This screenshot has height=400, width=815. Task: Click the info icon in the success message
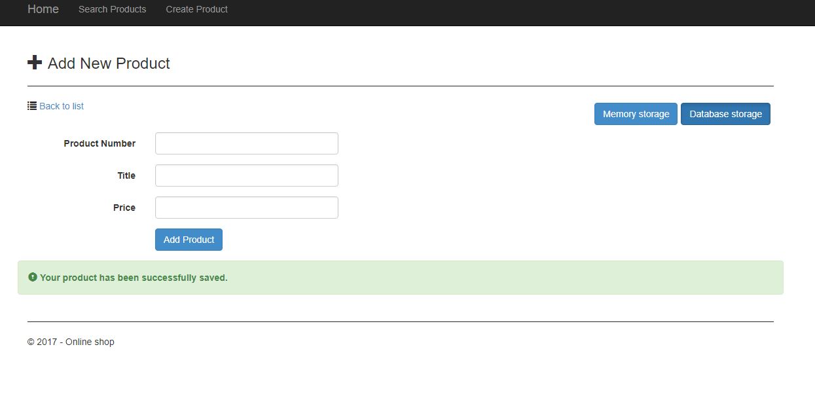tap(33, 277)
